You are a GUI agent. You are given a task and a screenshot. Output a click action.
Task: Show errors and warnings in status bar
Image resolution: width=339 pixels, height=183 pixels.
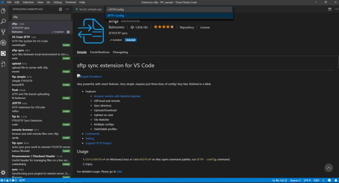point(8,180)
